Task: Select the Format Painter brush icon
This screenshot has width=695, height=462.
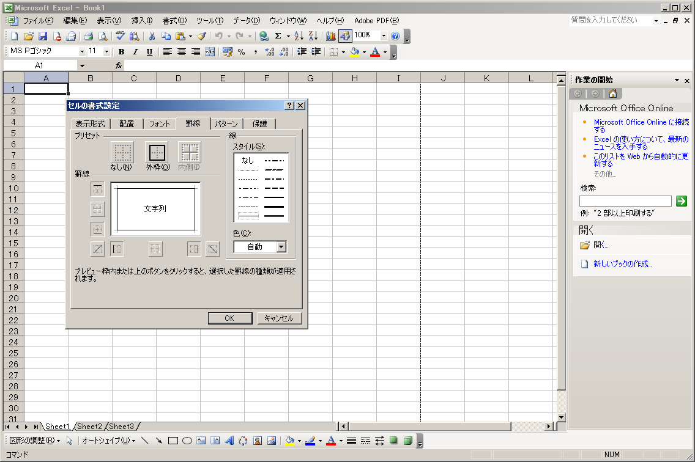Action: click(202, 36)
